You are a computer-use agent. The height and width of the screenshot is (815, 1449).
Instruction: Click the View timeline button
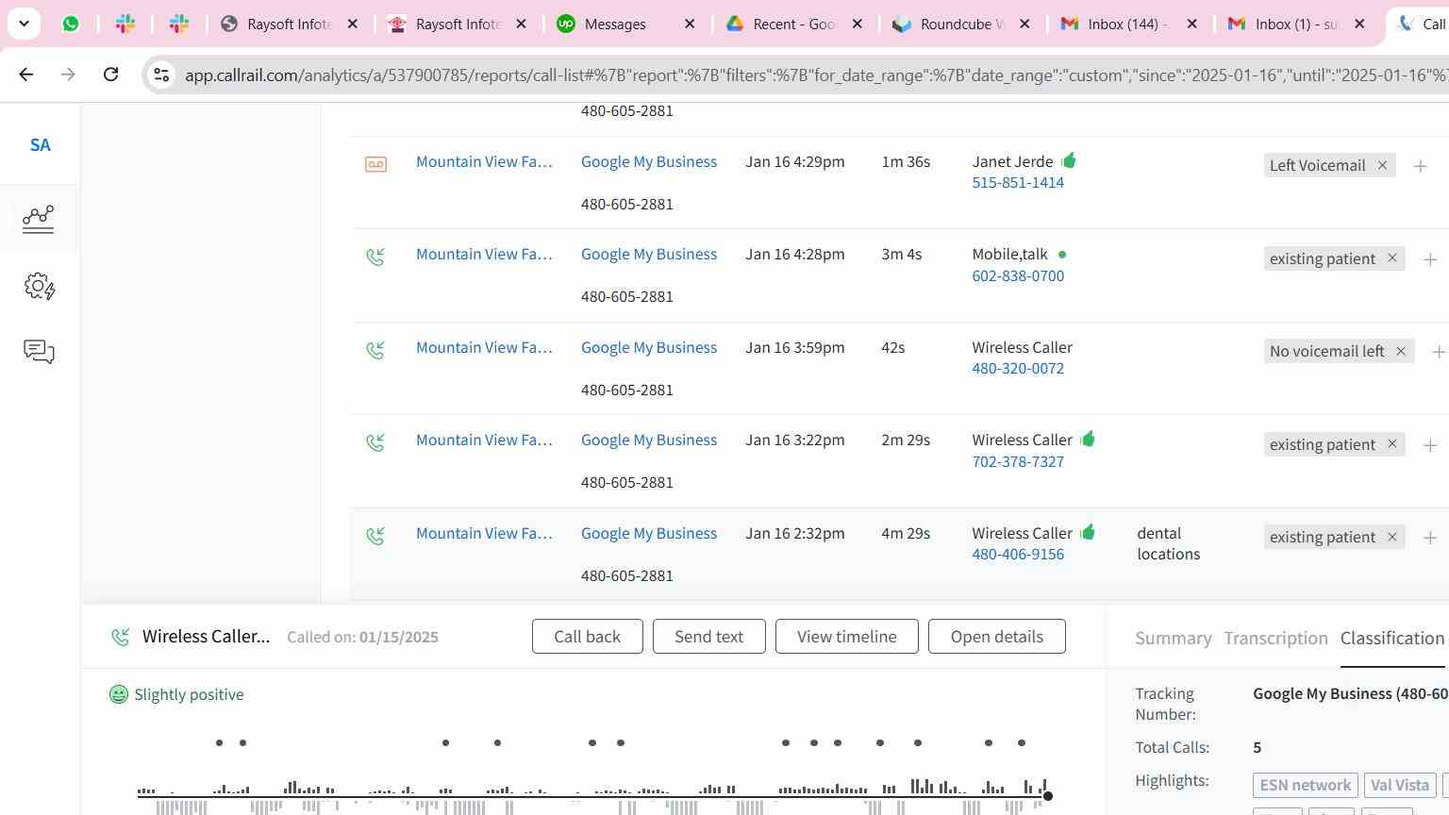(846, 637)
